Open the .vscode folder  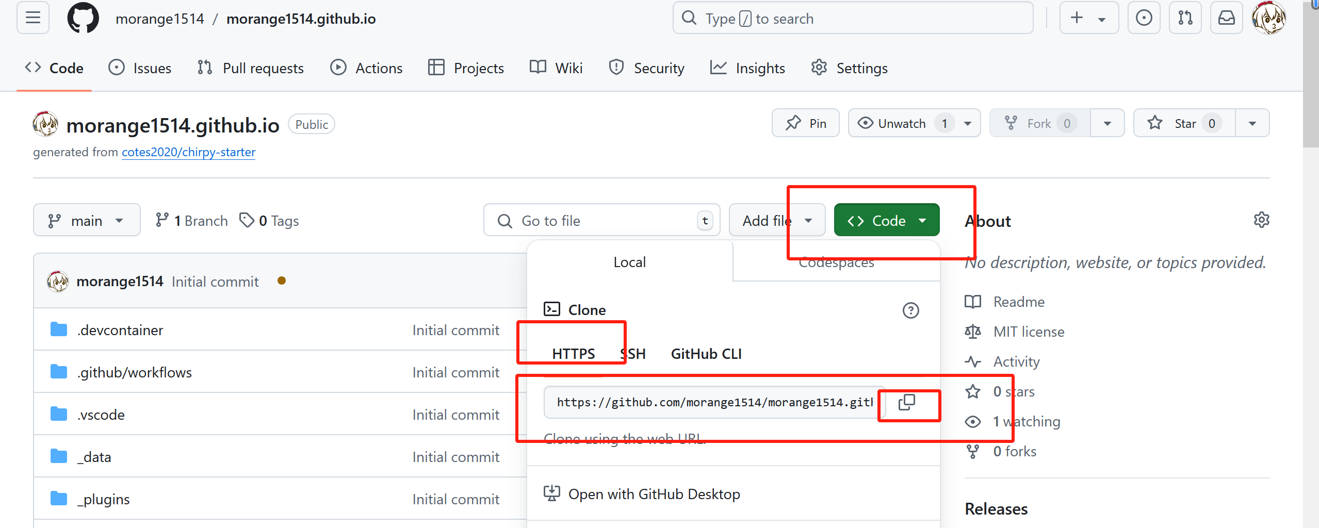101,415
